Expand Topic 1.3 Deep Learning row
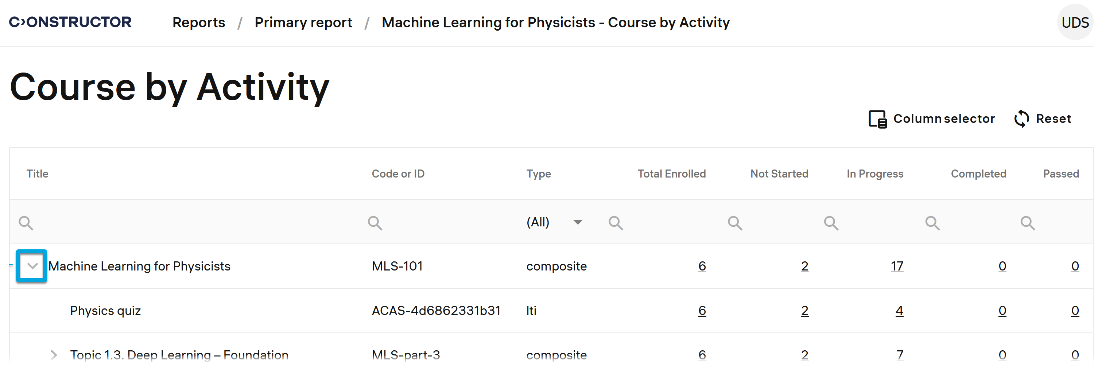Image resolution: width=1094 pixels, height=366 pixels. (x=54, y=355)
